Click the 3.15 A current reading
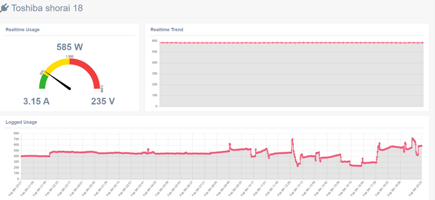This screenshot has height=200, width=435. (36, 101)
